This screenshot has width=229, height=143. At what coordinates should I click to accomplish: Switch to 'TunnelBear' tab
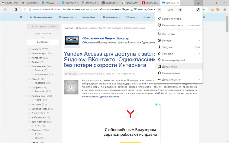click(30, 3)
